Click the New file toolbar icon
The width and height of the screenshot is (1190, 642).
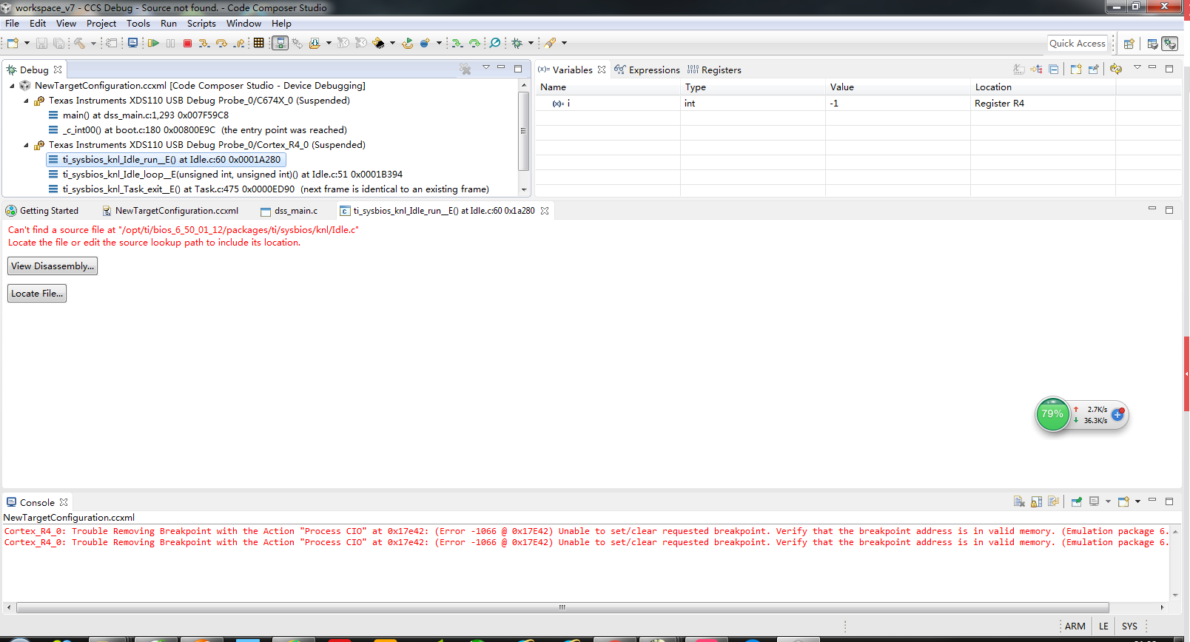[13, 43]
